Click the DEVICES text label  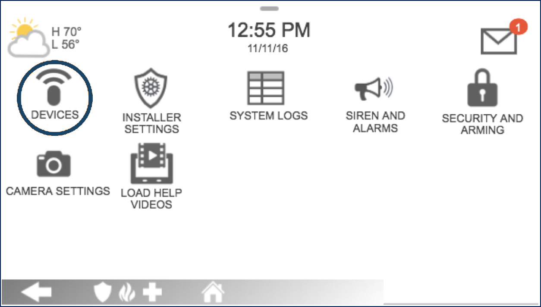55,115
